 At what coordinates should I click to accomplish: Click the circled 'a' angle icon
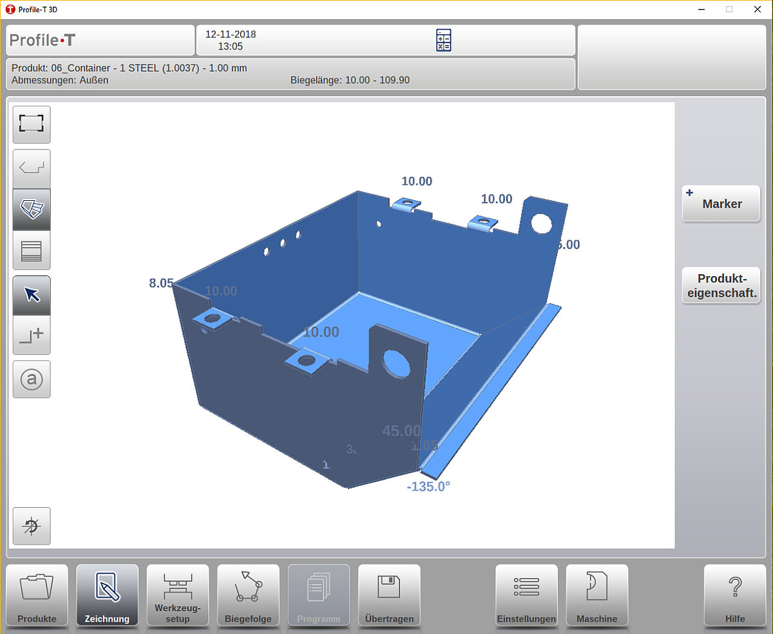32,380
